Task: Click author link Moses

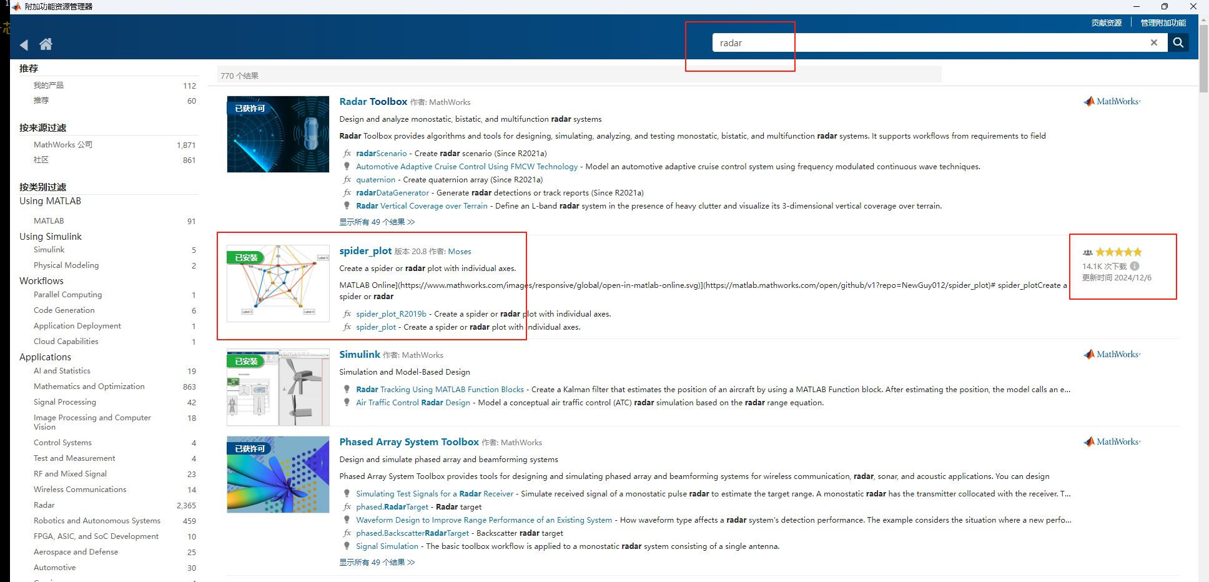Action: pos(460,252)
